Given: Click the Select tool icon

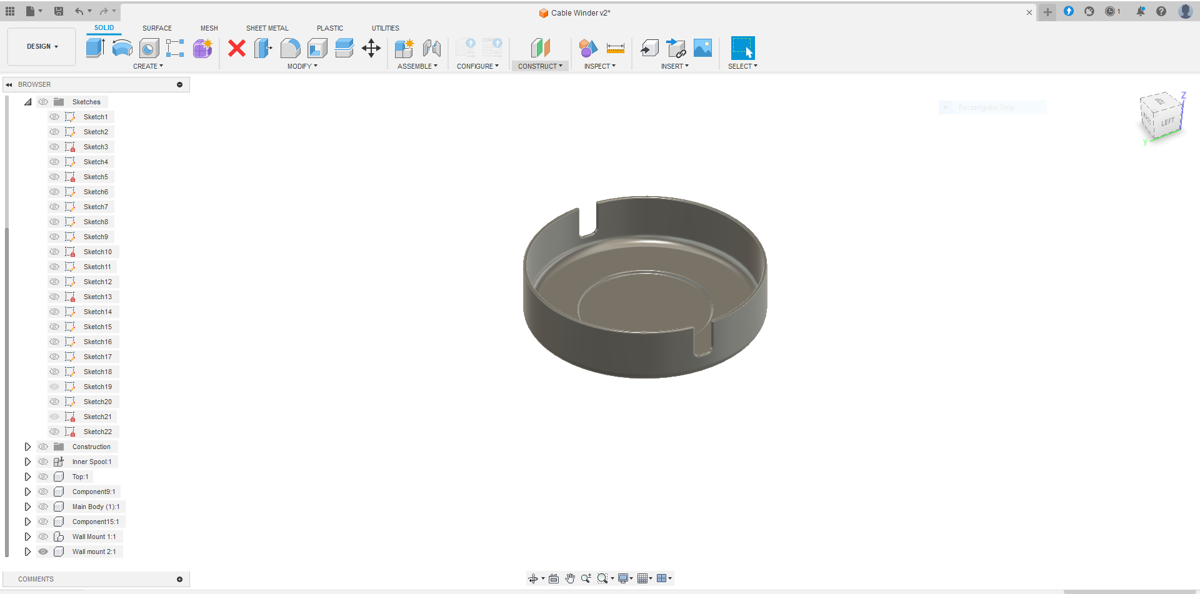Looking at the screenshot, I should [x=743, y=48].
